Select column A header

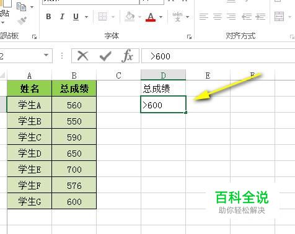pos(29,76)
